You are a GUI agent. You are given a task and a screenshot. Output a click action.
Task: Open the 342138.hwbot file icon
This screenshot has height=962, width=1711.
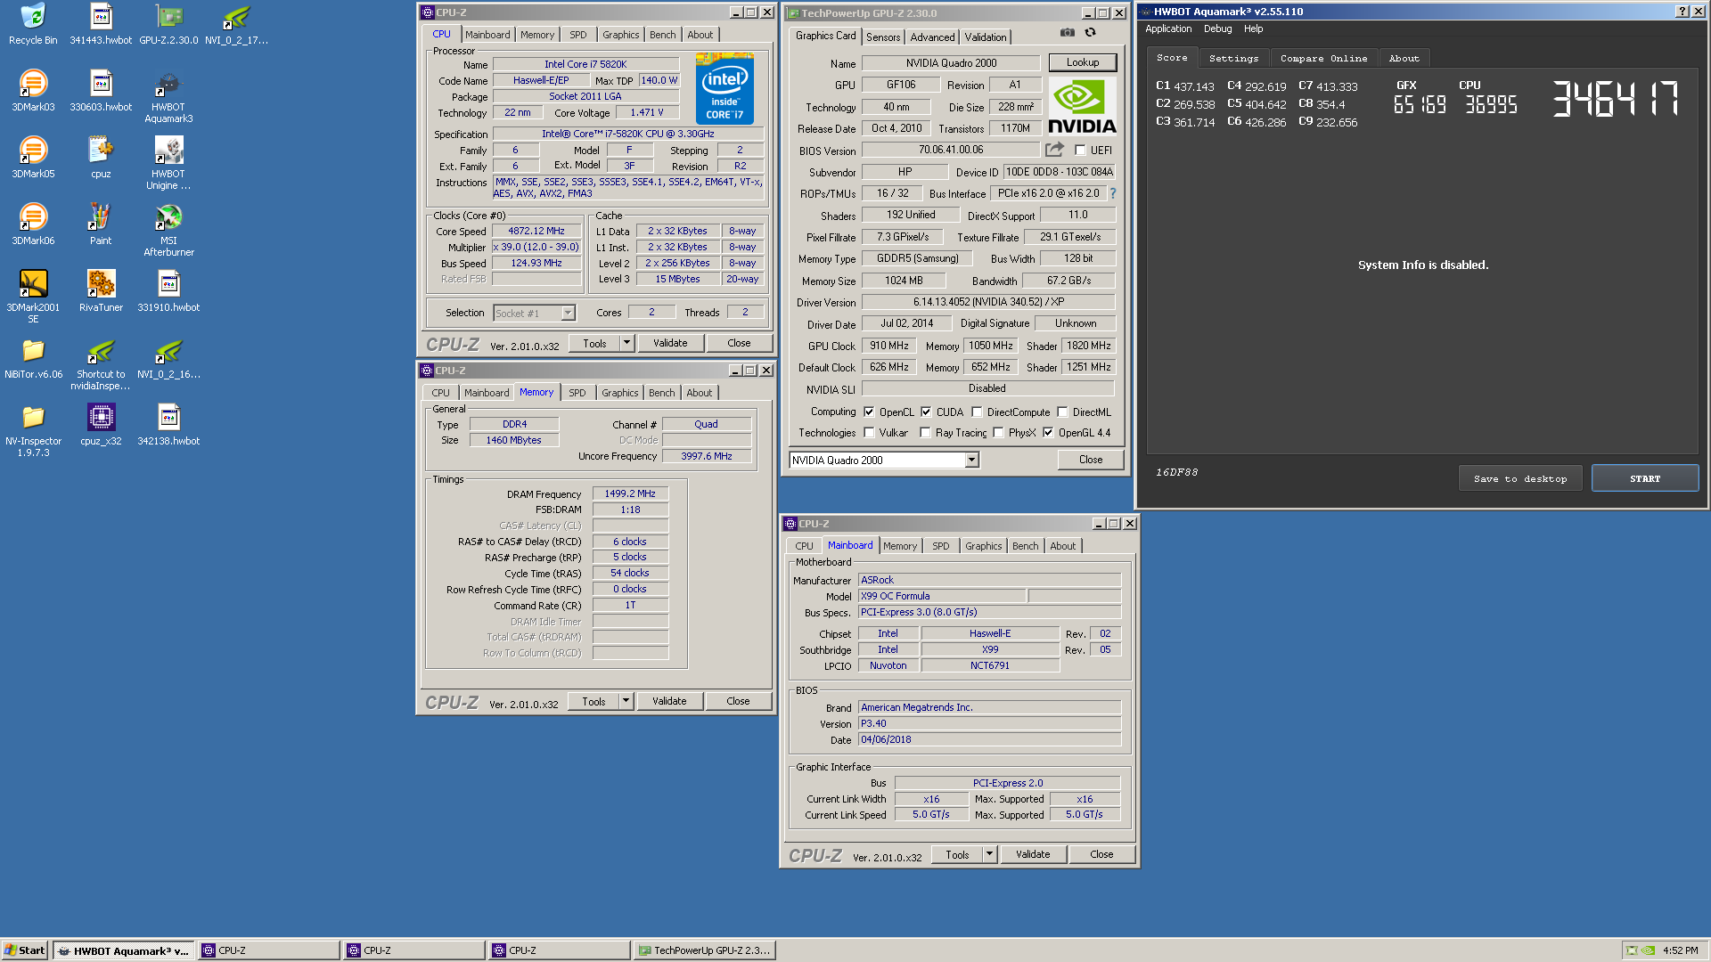pyautogui.click(x=168, y=425)
